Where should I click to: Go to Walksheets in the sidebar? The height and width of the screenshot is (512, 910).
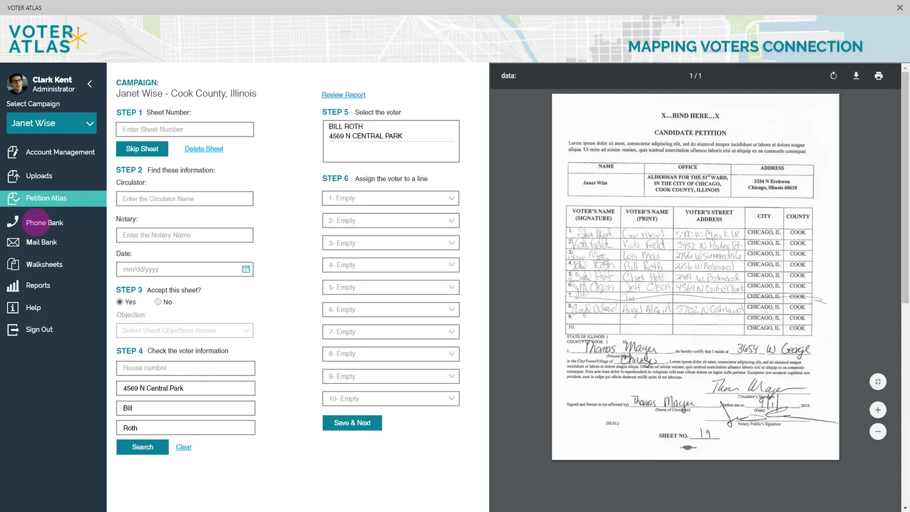point(44,265)
